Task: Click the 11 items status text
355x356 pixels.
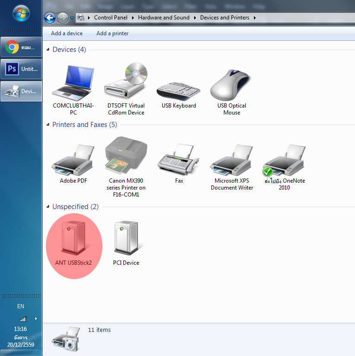Action: click(99, 330)
